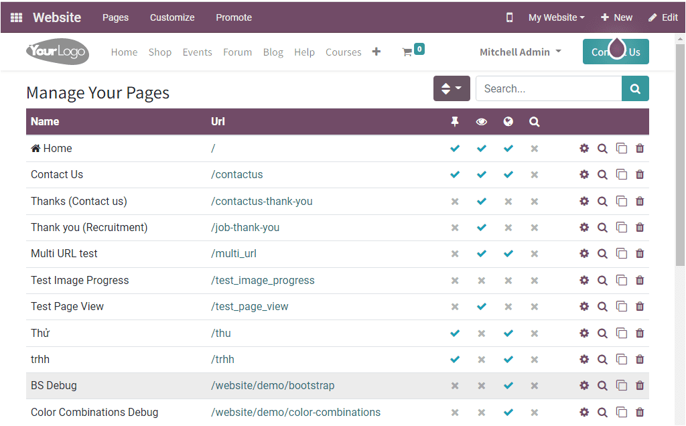Open the Mitchell Admin account dropdown

click(521, 52)
